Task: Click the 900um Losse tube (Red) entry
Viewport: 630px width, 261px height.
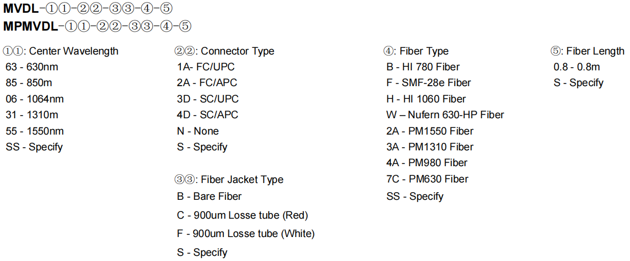Action: pos(243,215)
